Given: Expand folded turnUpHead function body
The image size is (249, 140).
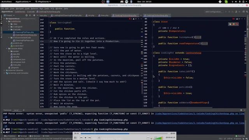Looking at the screenshot, I should pyautogui.click(x=198, y=37).
